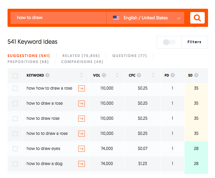Switch to the Questions (77) tab
215x178 pixels.
coord(129,56)
